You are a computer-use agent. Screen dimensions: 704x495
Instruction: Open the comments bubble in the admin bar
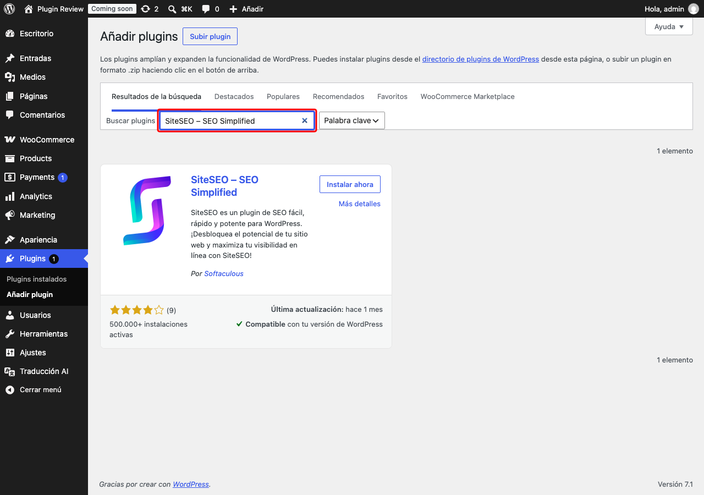click(206, 9)
